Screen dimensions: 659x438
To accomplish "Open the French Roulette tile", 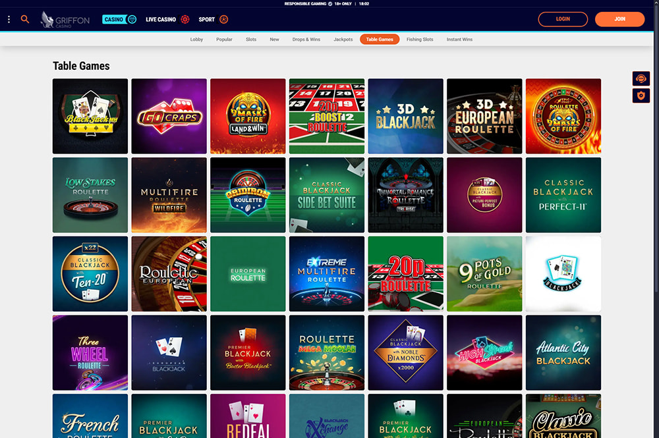I will [90, 416].
